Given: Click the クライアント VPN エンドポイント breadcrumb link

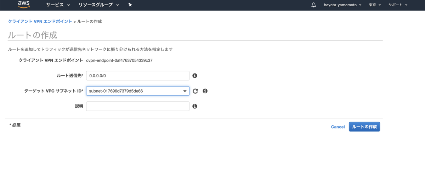Looking at the screenshot, I should pyautogui.click(x=40, y=22).
